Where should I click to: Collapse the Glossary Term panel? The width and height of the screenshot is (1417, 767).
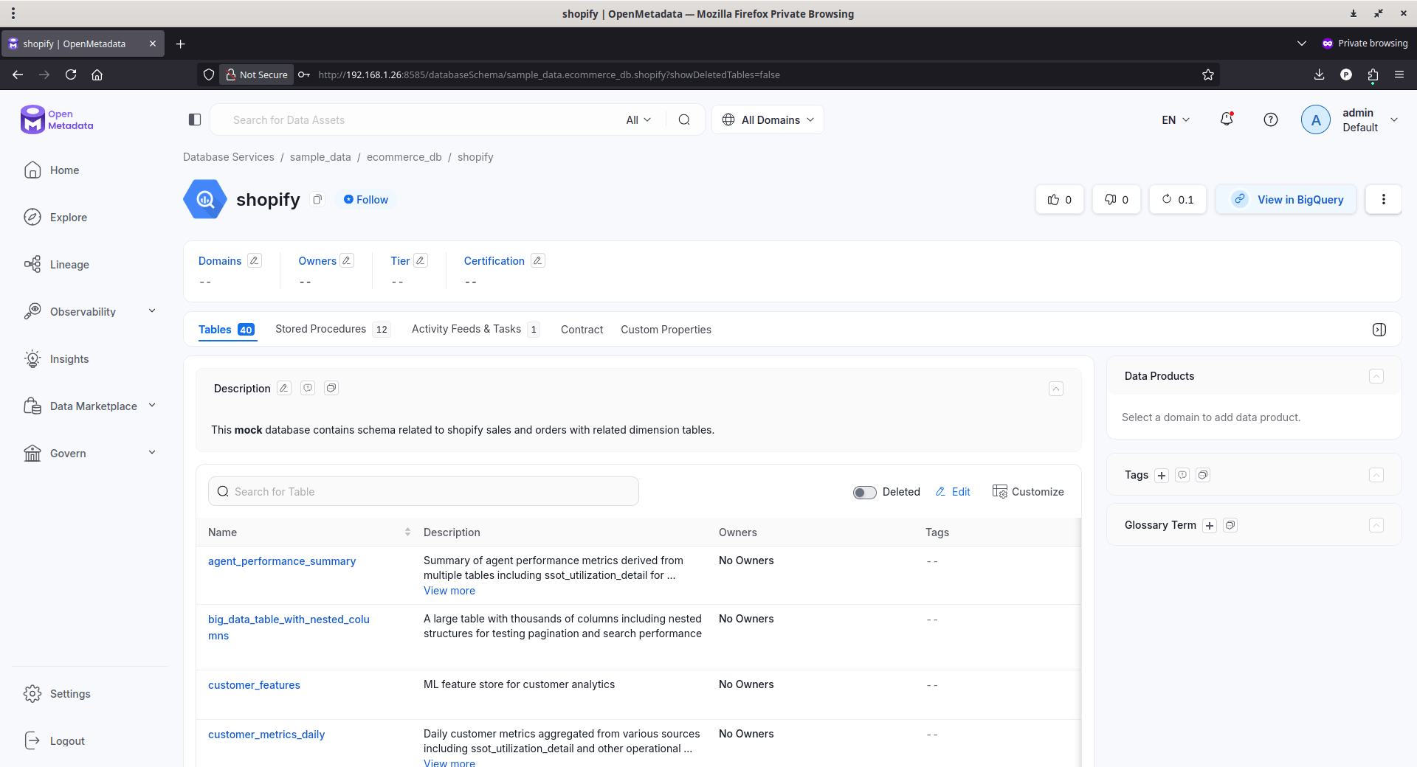point(1376,525)
